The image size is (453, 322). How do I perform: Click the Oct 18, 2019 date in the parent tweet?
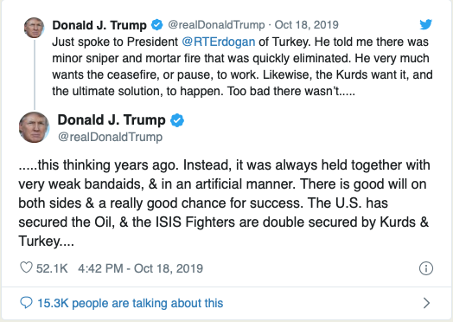(307, 25)
